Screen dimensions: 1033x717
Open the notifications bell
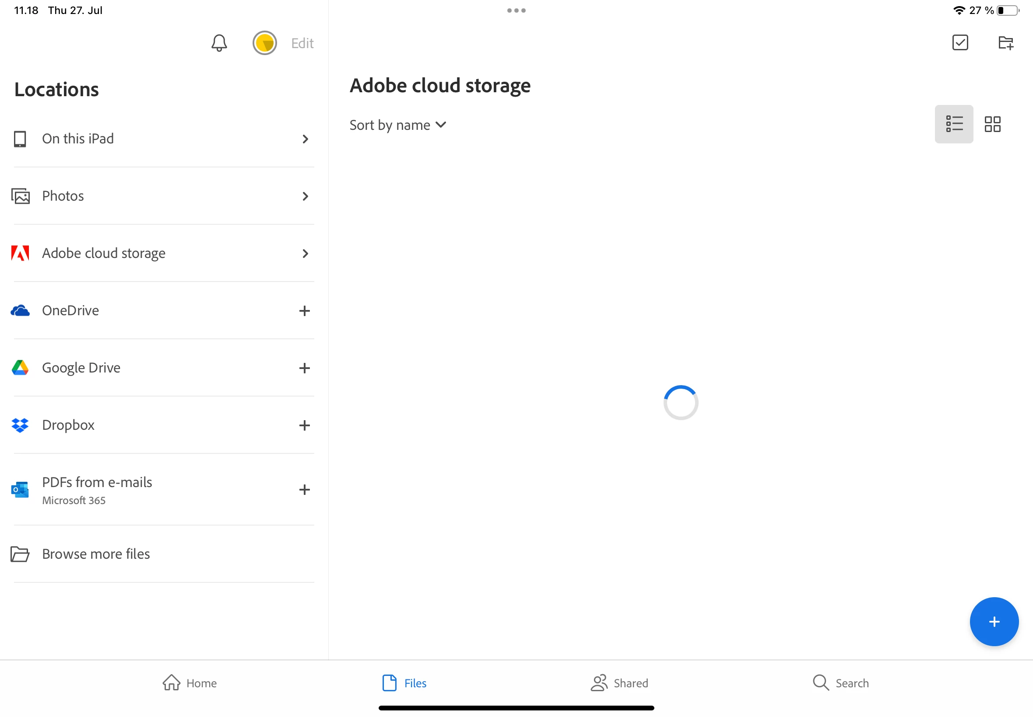(219, 43)
